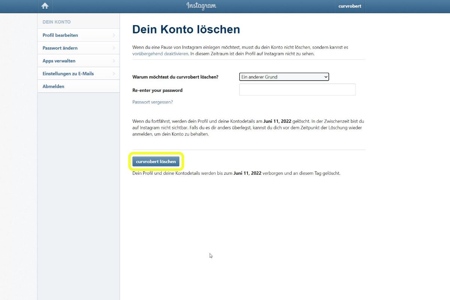450x300 pixels.
Task: Click the chevron arrow beside Passwort ändern
Action: [x=114, y=48]
